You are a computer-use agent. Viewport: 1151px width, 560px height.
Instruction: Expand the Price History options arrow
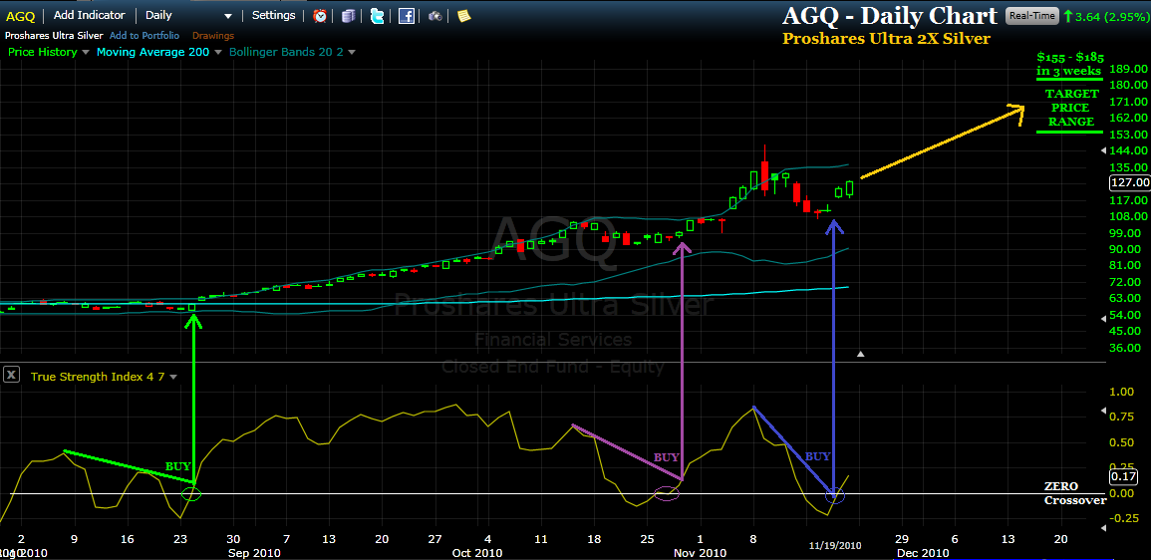click(x=86, y=52)
